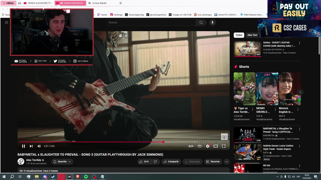Switch to theater mode view
Image resolution: width=321 pixels, height=180 pixels.
[216, 146]
